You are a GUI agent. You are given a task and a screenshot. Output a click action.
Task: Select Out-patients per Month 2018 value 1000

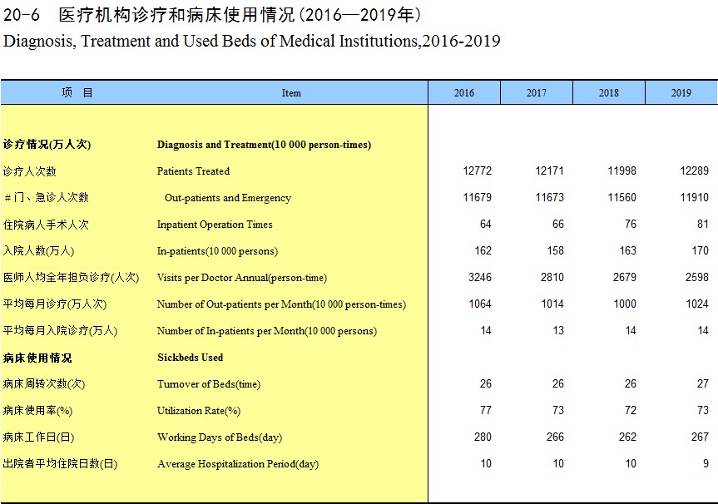pos(625,304)
